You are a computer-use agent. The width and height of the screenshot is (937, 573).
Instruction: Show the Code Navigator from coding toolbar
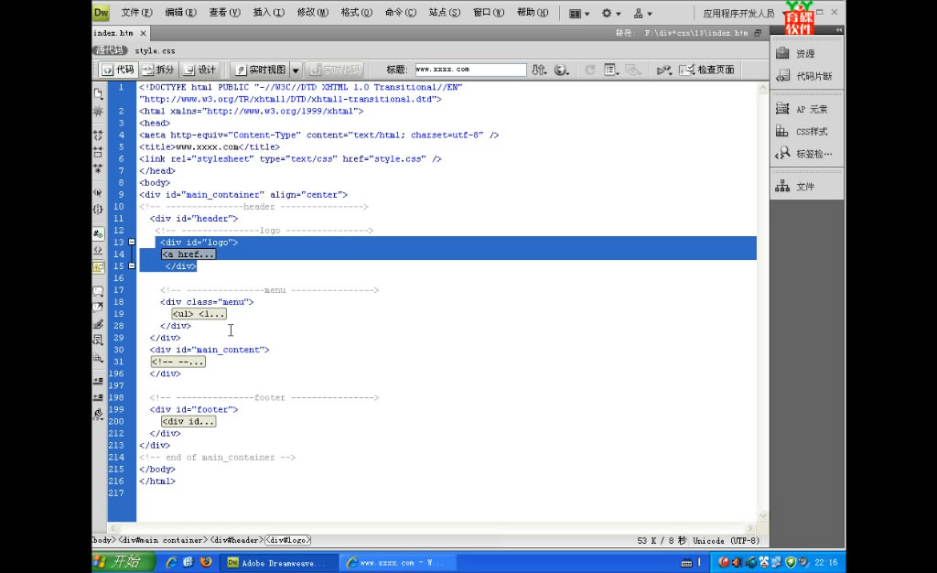pyautogui.click(x=99, y=111)
